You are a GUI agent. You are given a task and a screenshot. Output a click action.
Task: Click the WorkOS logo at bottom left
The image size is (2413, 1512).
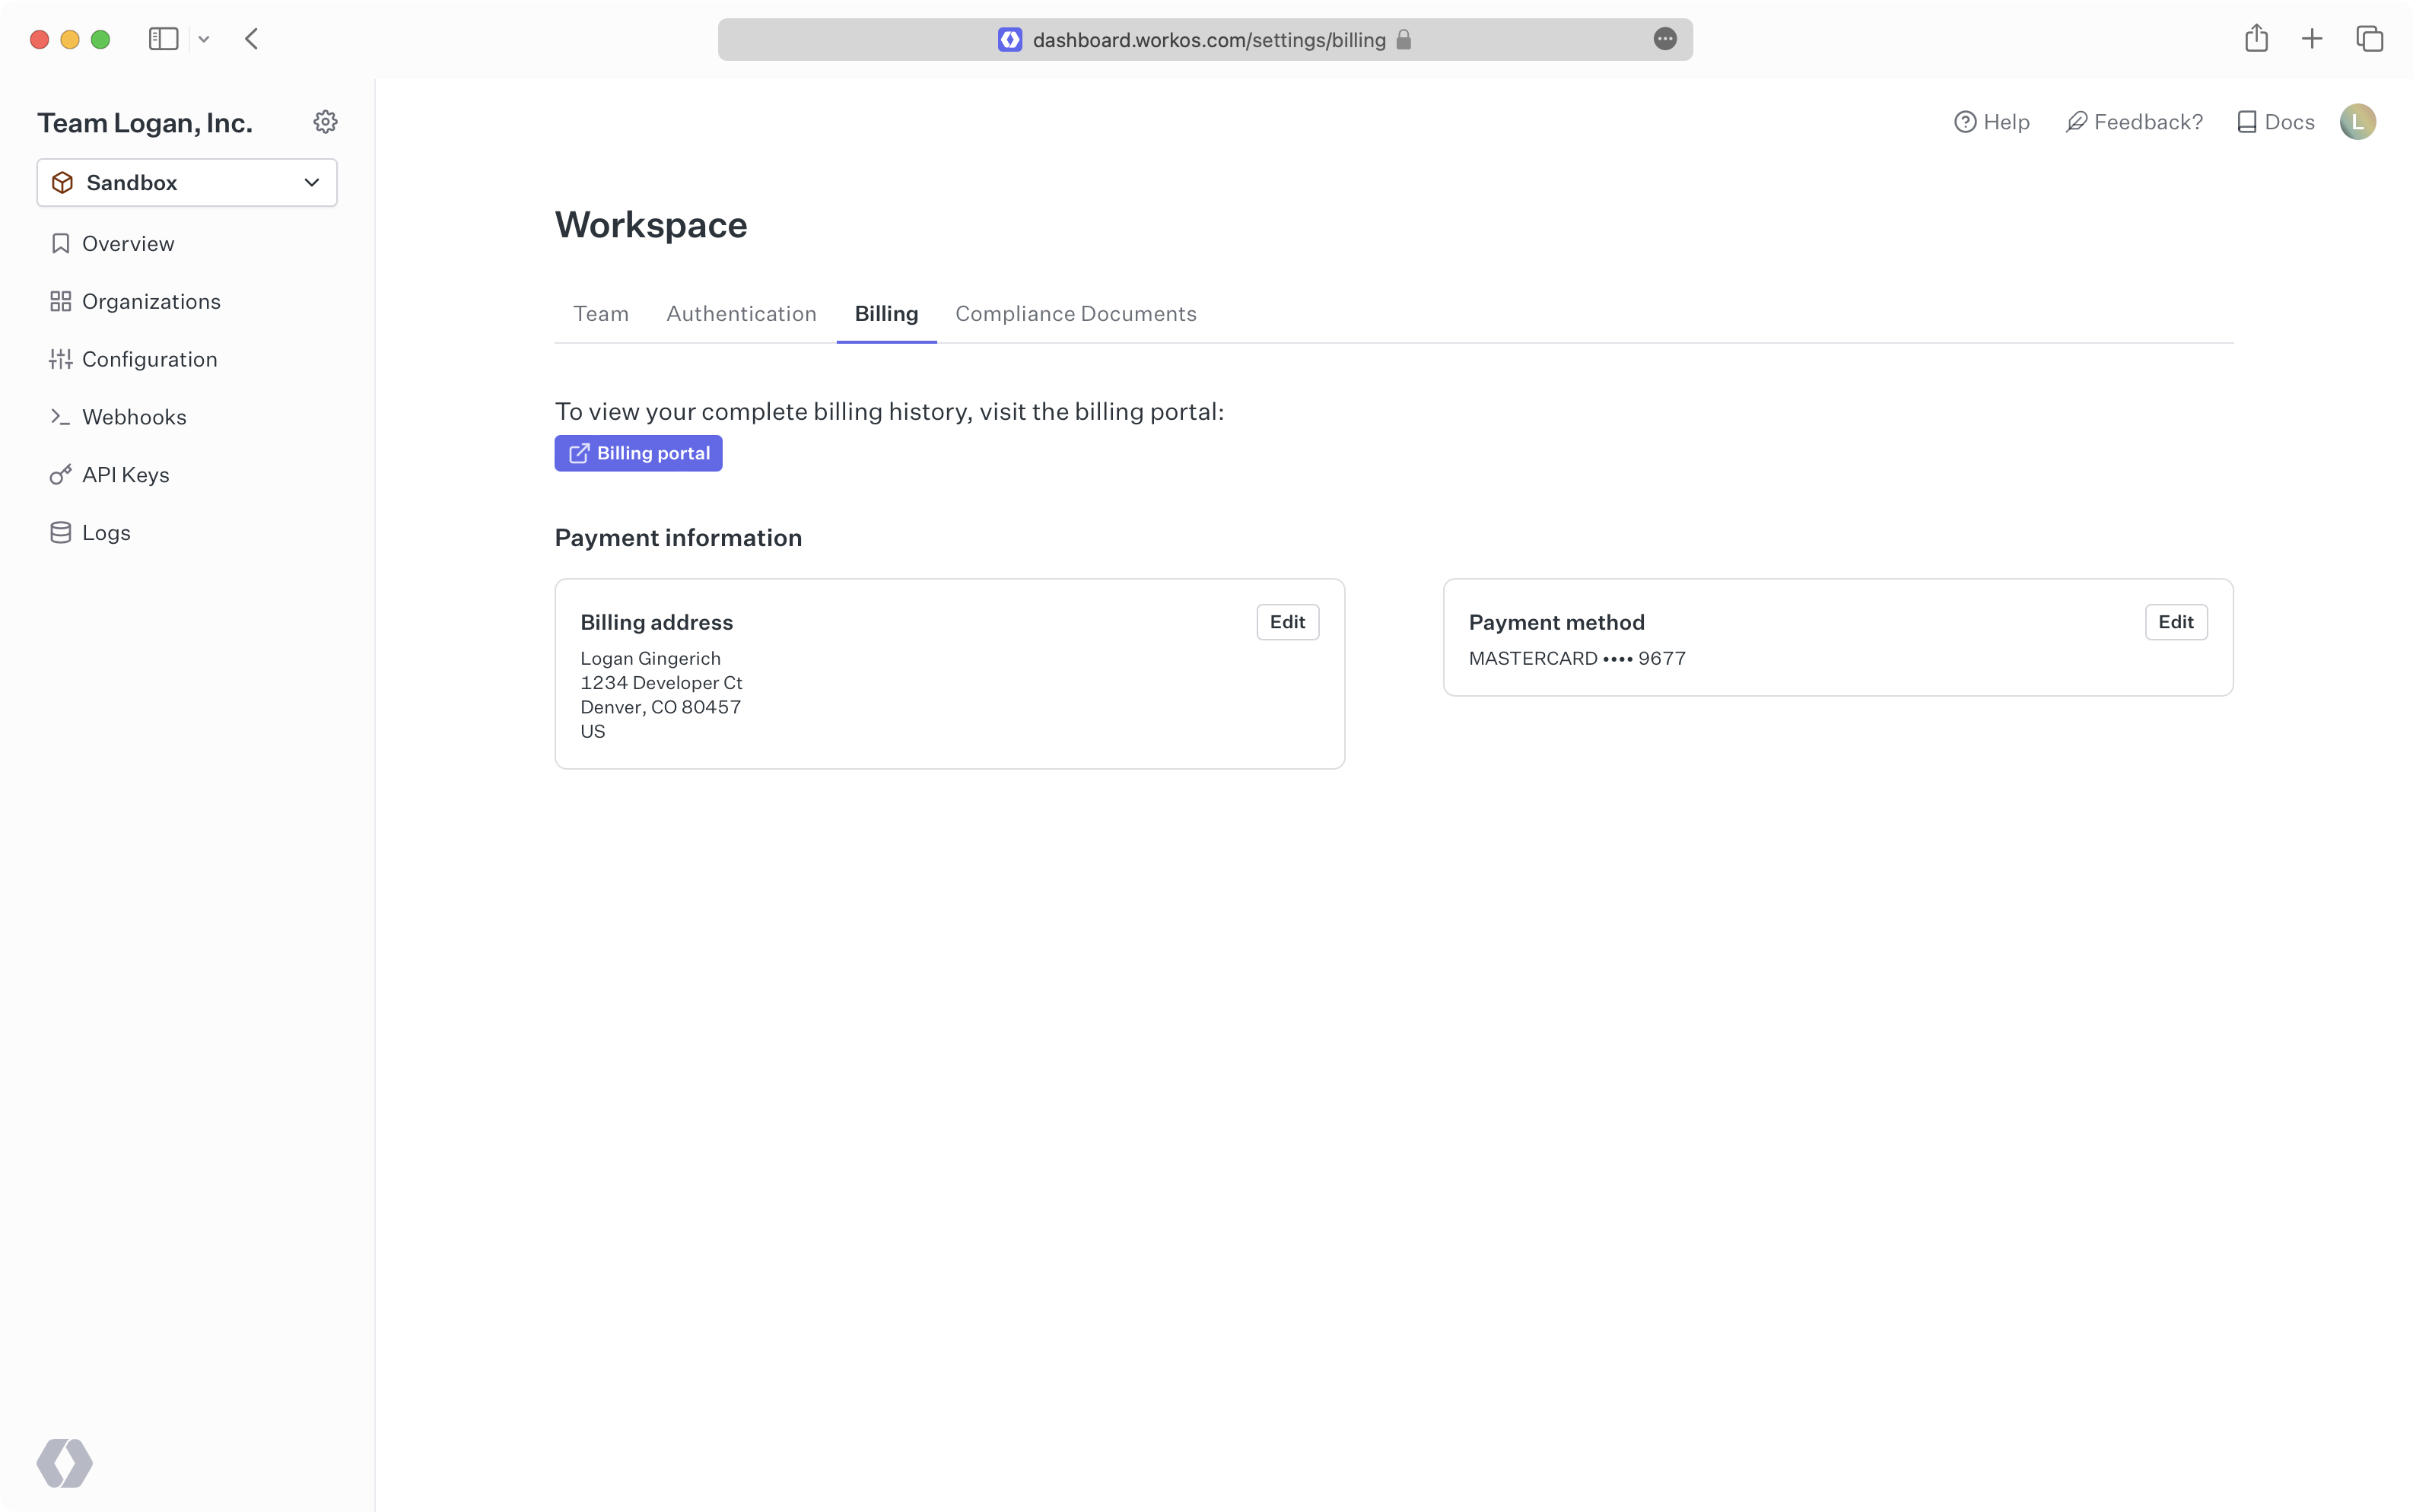[x=65, y=1463]
